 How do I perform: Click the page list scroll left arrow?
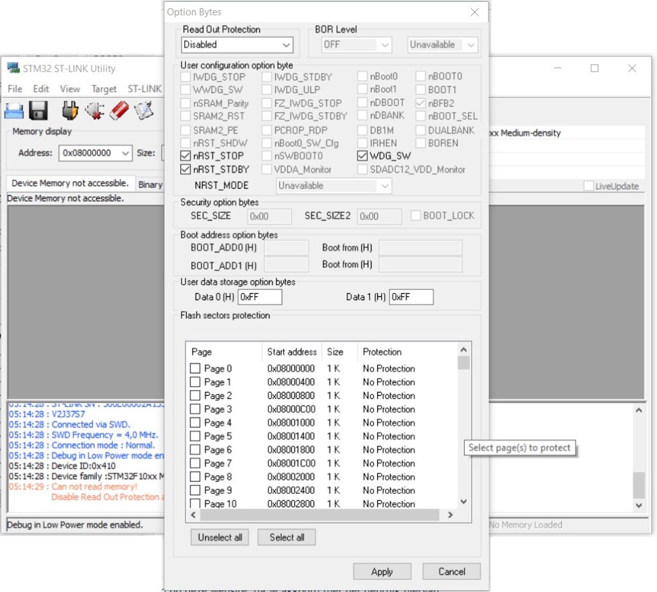(x=193, y=514)
